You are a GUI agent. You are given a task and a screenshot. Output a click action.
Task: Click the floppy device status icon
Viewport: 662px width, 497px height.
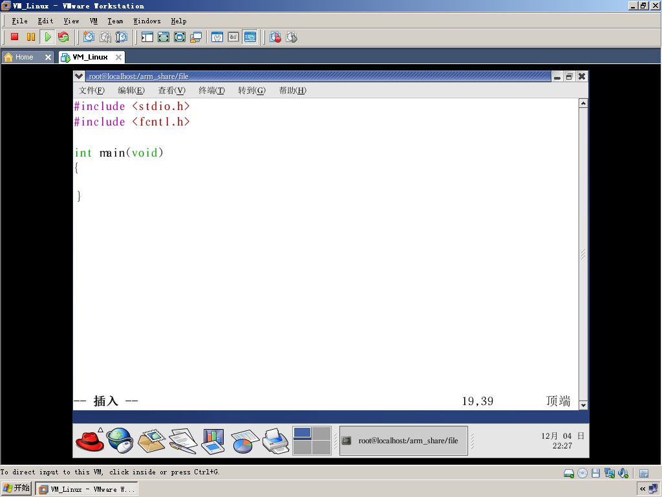[595, 473]
